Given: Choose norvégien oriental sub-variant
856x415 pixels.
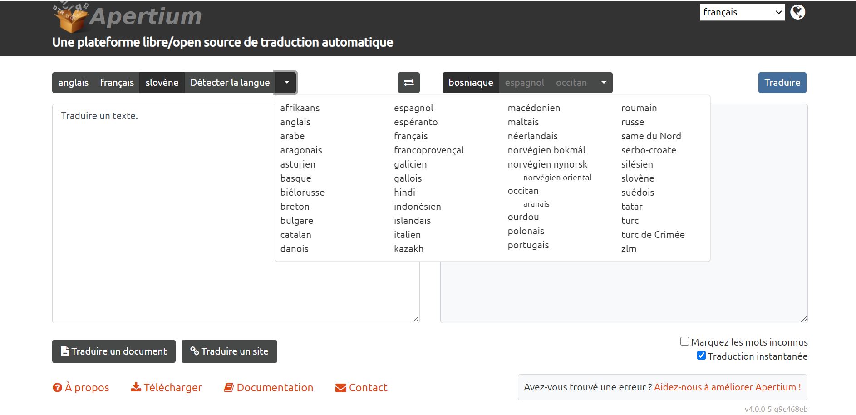Looking at the screenshot, I should pos(557,178).
